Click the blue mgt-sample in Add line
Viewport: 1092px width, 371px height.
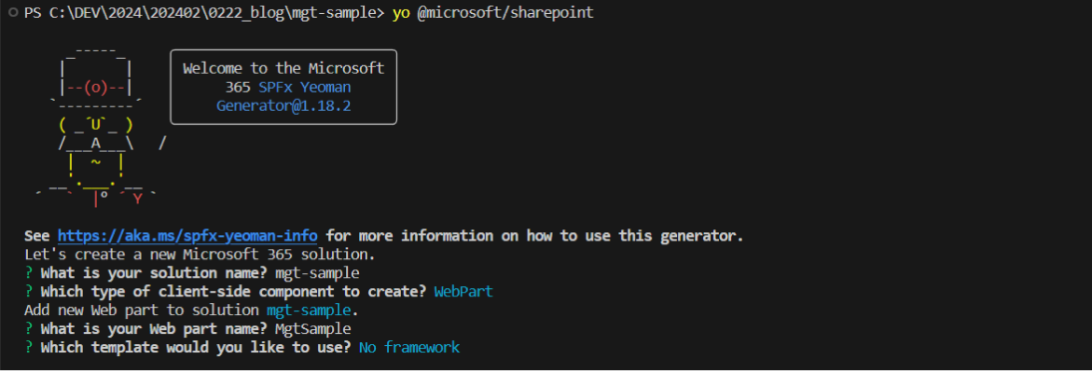308,310
